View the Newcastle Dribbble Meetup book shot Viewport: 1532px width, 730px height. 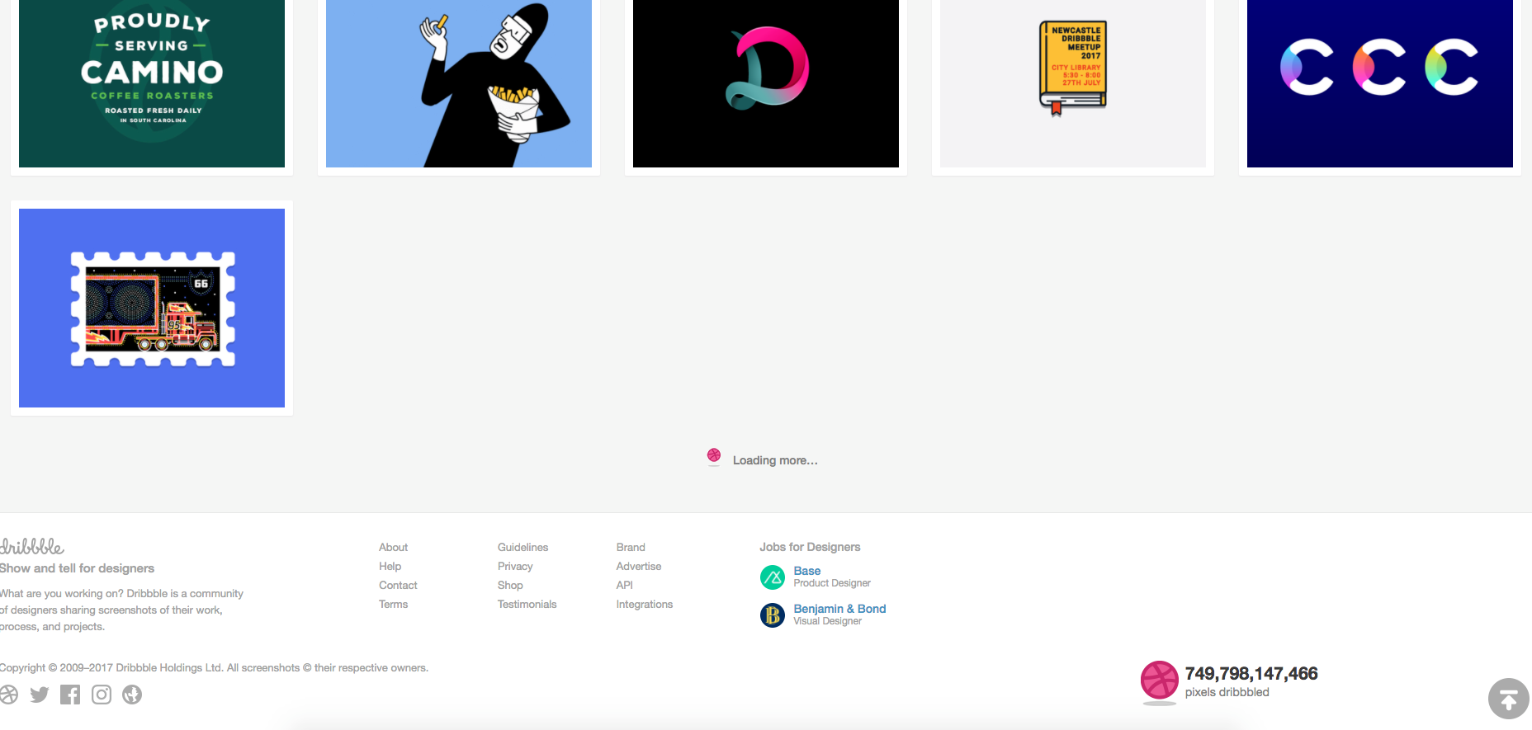click(x=1072, y=82)
